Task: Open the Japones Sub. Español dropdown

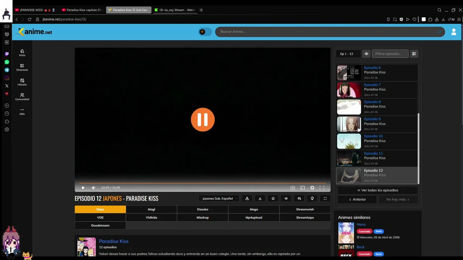Action: tap(219, 198)
